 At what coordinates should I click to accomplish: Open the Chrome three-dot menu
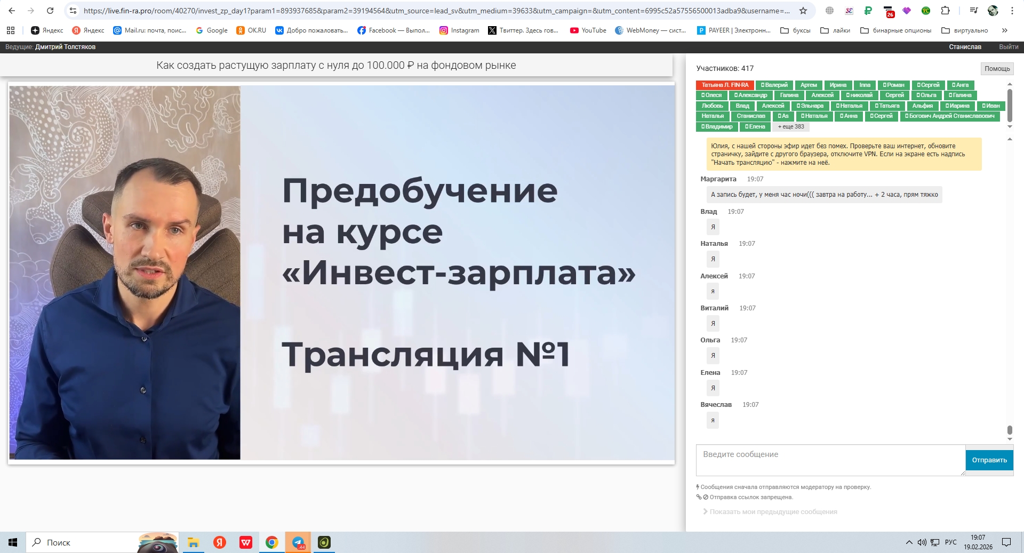pyautogui.click(x=1012, y=11)
